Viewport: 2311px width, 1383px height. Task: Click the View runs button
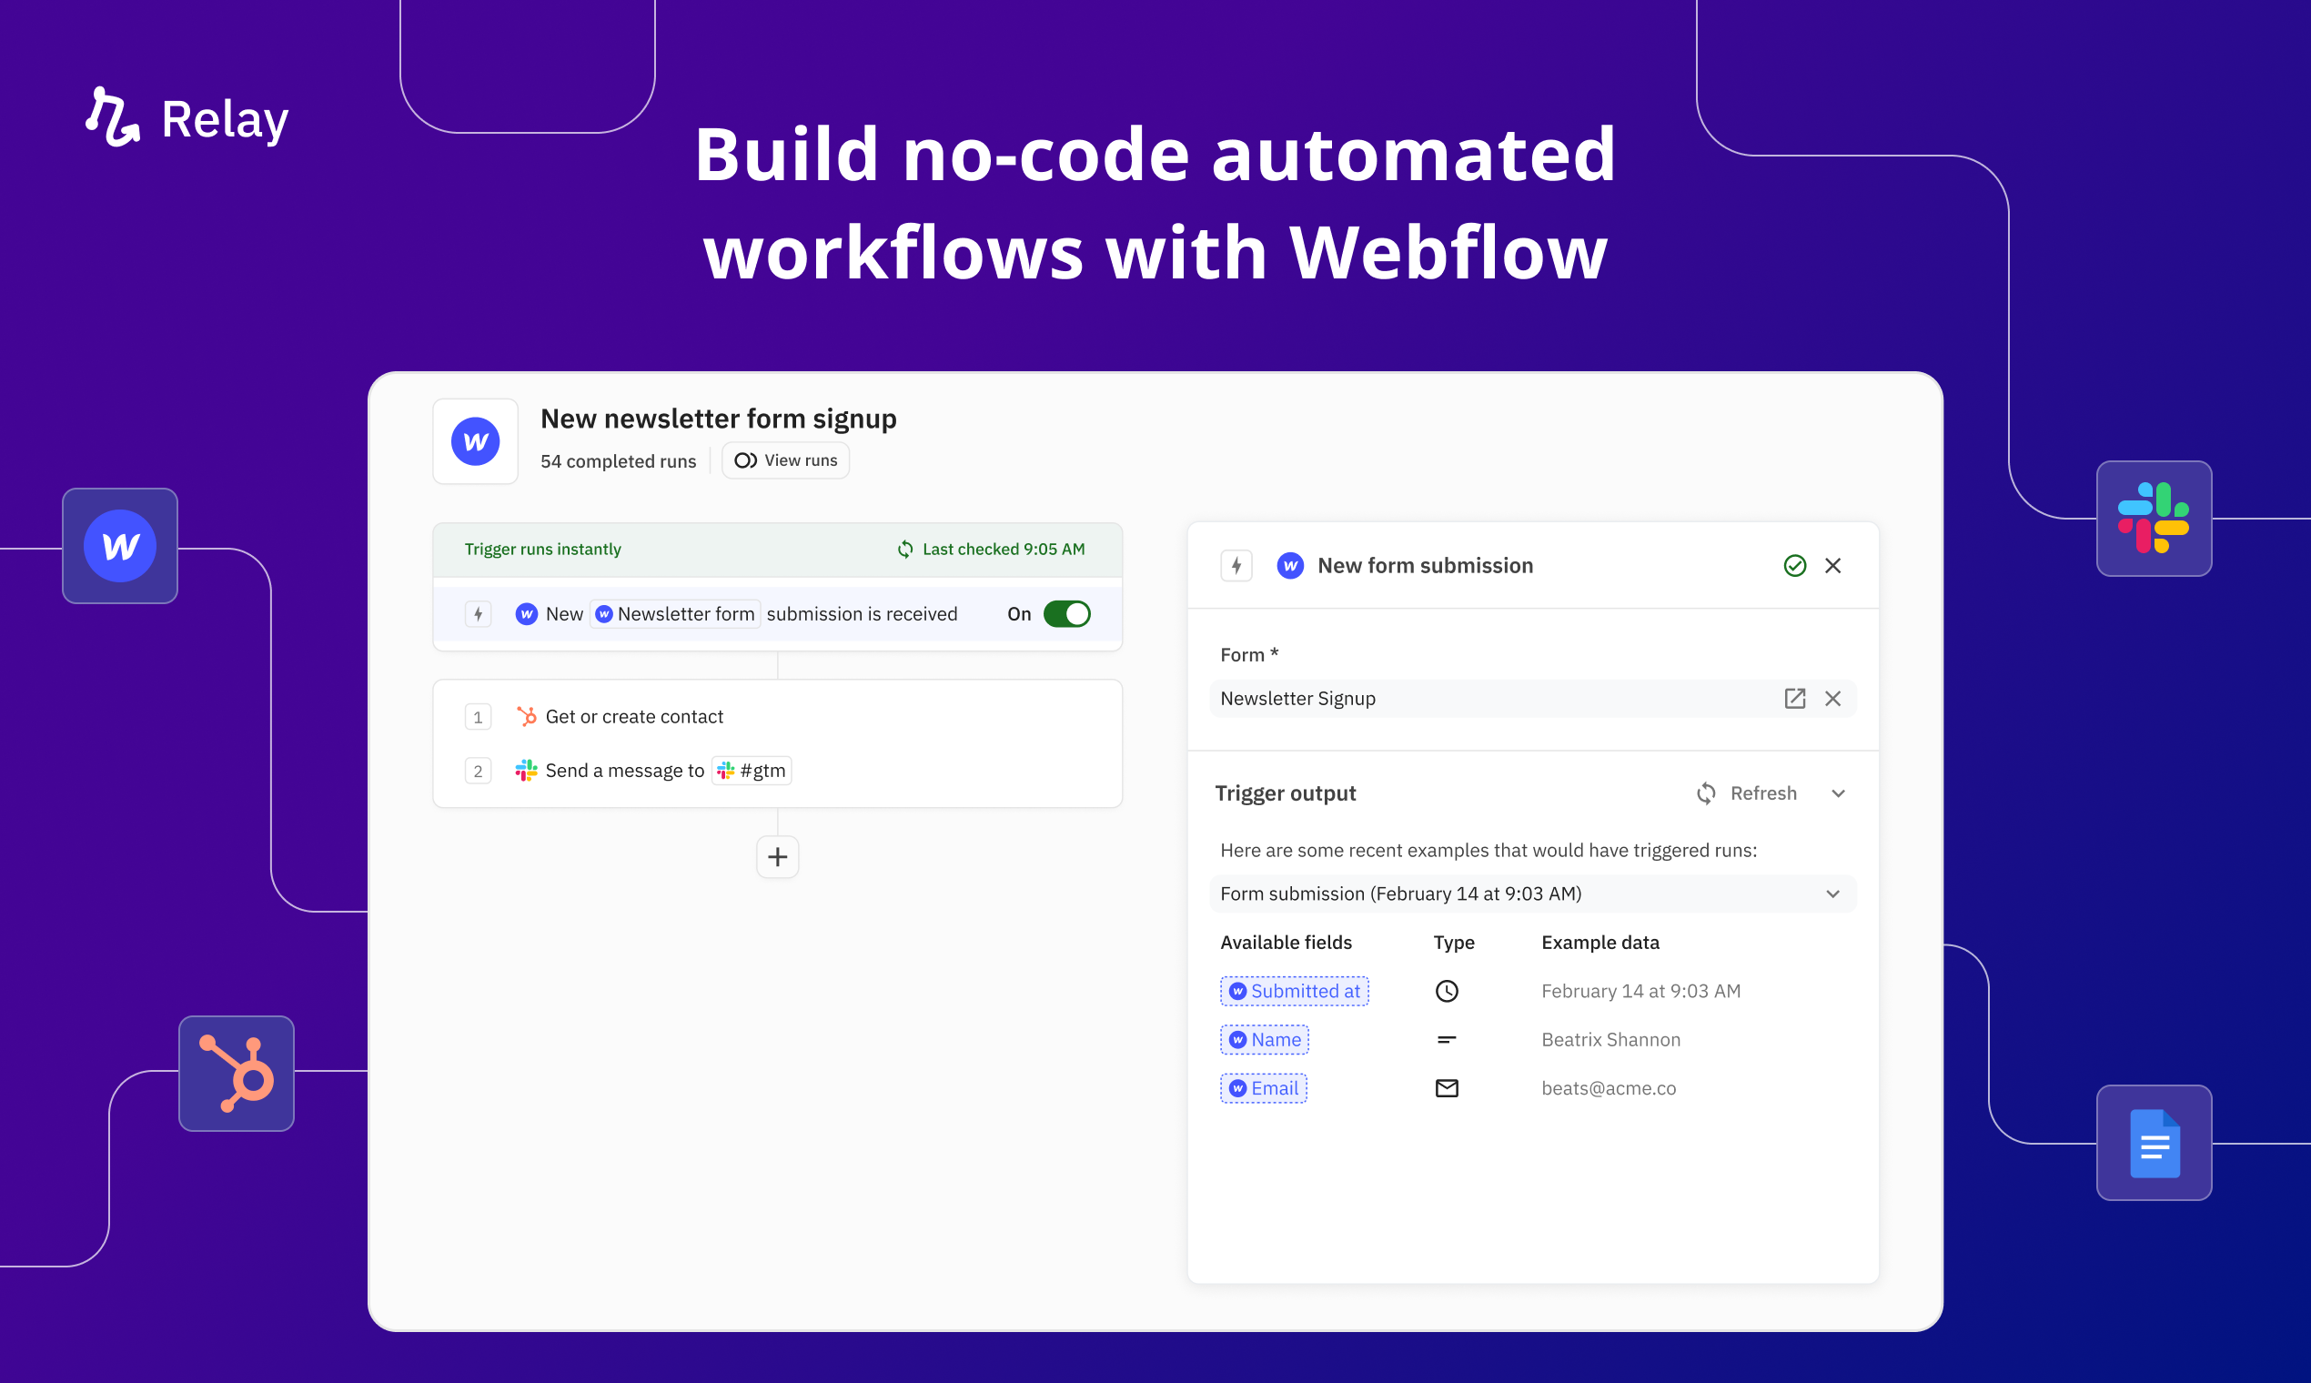point(784,460)
